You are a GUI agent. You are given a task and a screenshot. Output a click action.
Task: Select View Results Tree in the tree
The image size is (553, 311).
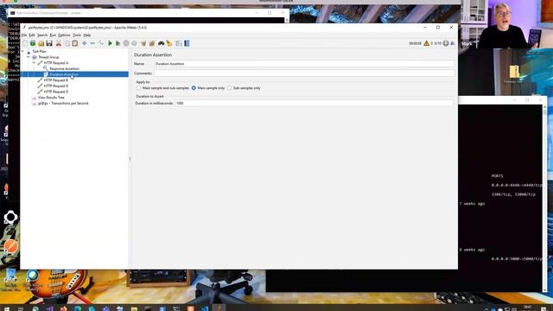coord(51,98)
